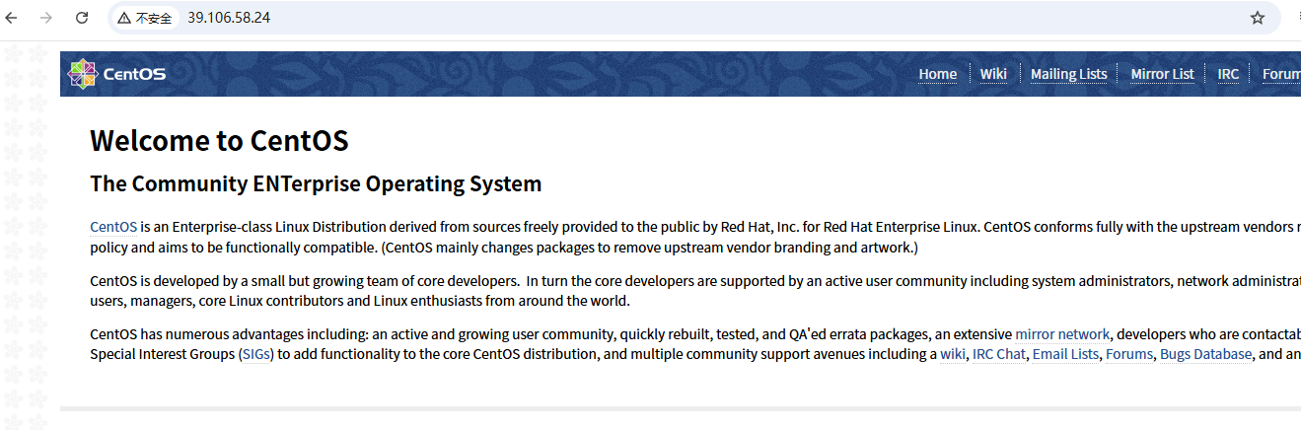The height and width of the screenshot is (430, 1301).
Task: Follow the CentOS link in first paragraph
Action: coord(113,227)
